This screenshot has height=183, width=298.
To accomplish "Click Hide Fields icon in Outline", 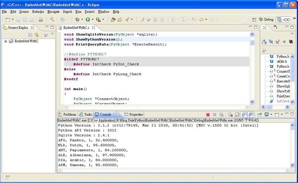I will (271, 42).
